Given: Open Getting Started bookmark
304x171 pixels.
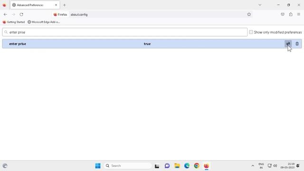Looking at the screenshot, I should [x=14, y=22].
